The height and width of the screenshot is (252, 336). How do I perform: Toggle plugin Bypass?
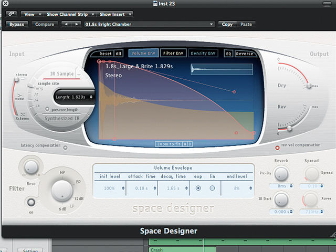[x=17, y=24]
